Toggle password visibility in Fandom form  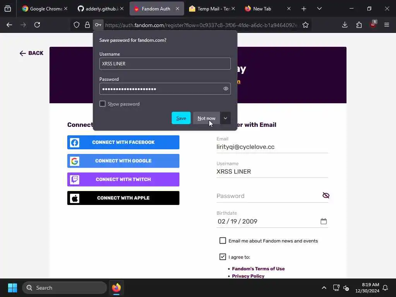click(326, 195)
